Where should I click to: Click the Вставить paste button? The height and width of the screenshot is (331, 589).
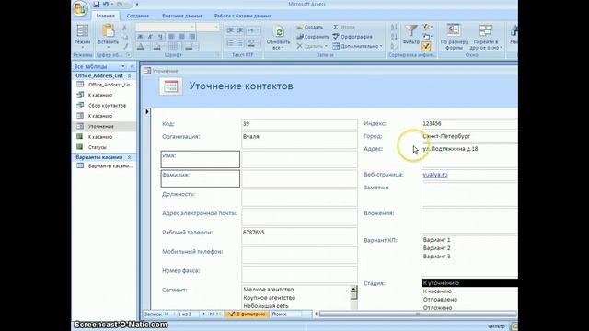[x=109, y=37]
